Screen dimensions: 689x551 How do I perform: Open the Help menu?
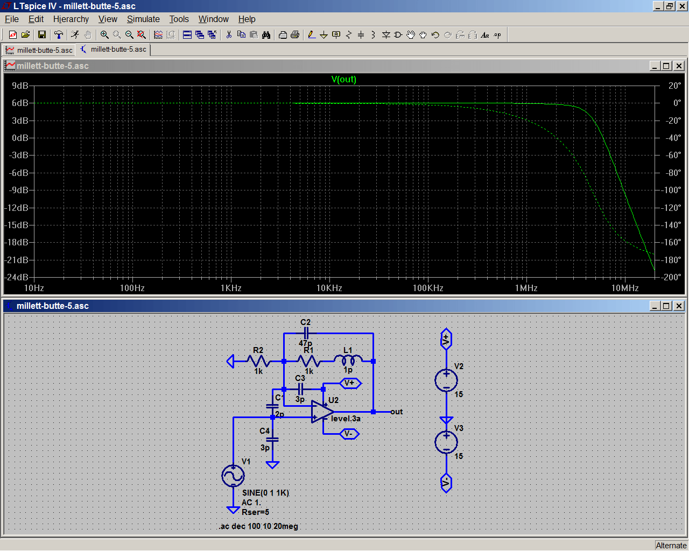pyautogui.click(x=247, y=19)
